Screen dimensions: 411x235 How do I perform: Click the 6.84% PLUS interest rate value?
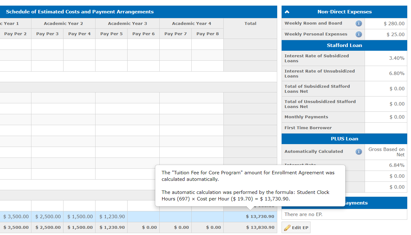[397, 165]
